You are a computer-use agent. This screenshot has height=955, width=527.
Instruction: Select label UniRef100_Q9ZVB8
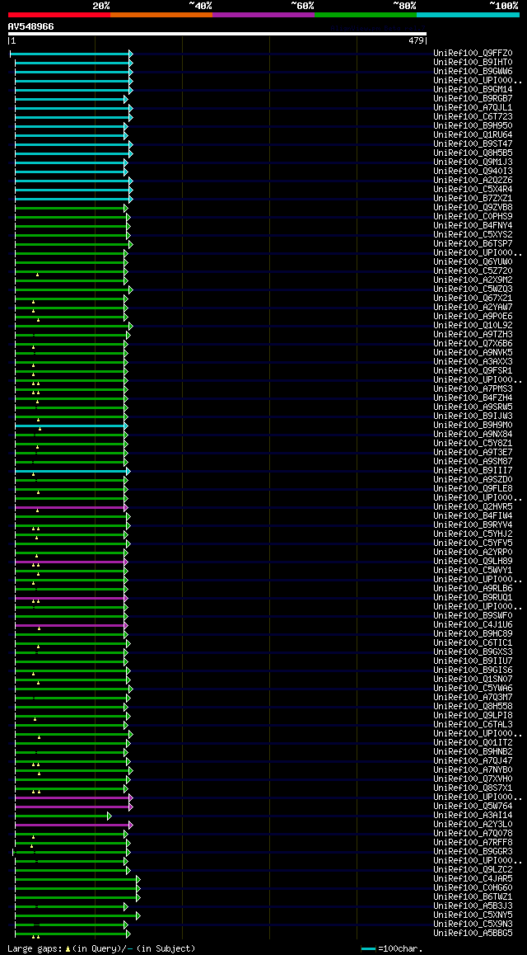473,208
